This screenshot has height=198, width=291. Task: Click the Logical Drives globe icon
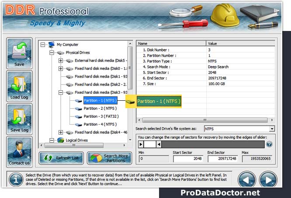[x=60, y=140]
